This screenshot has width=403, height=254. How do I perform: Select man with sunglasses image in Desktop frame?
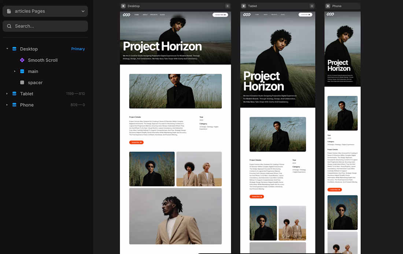[152, 169]
